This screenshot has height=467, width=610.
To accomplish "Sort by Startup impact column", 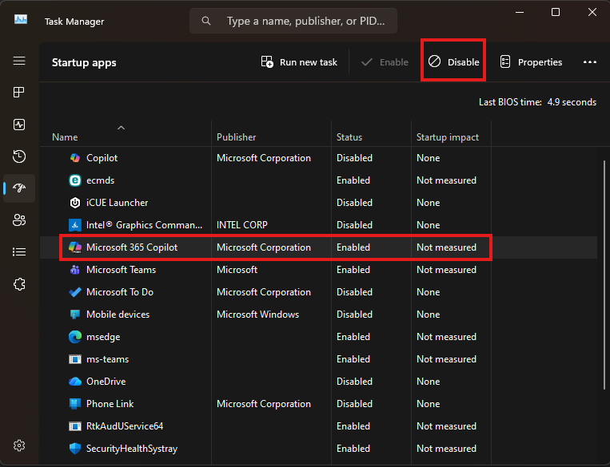I will (448, 137).
